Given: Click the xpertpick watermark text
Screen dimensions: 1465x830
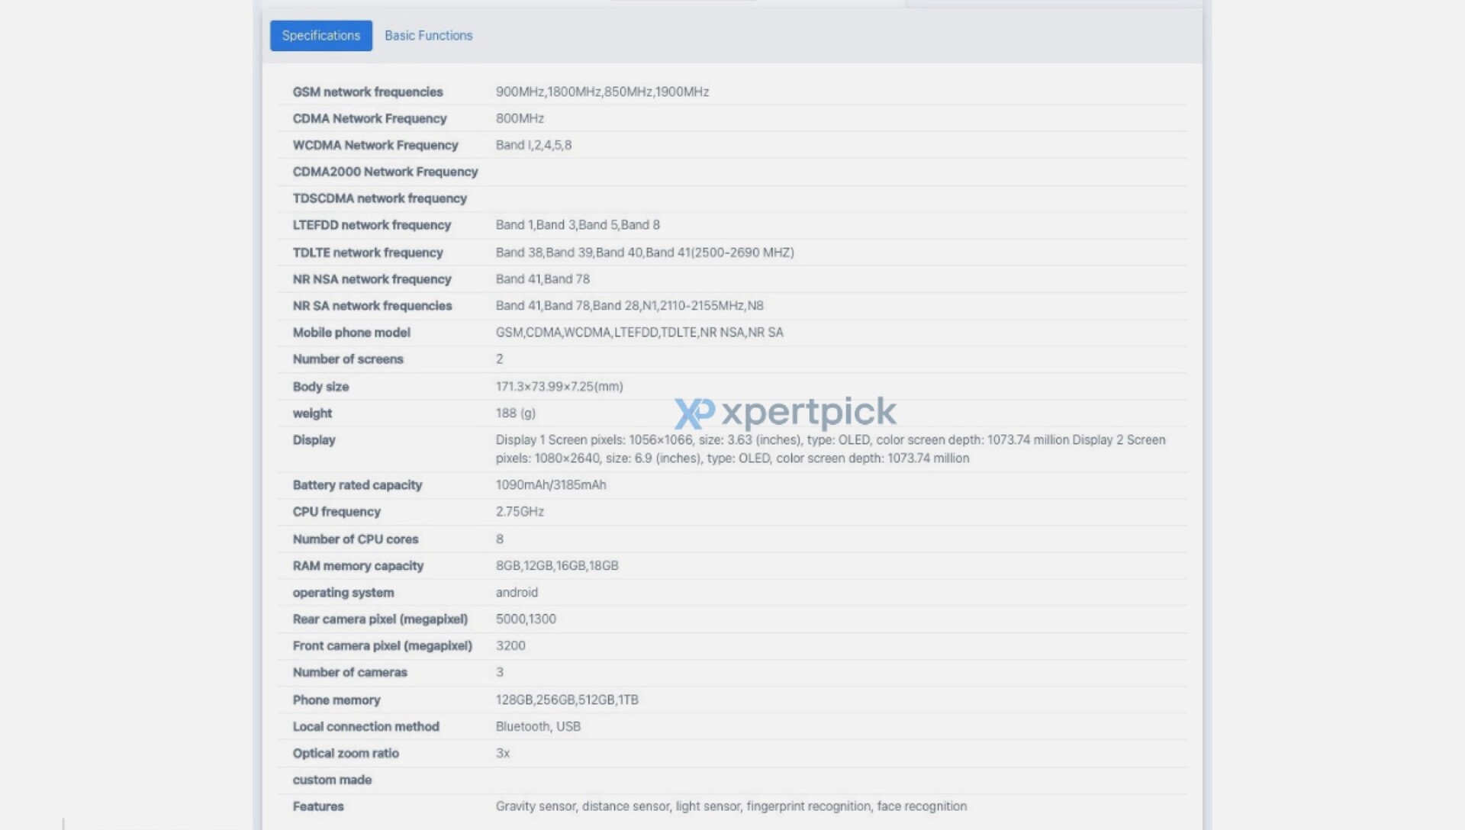Looking at the screenshot, I should [809, 413].
